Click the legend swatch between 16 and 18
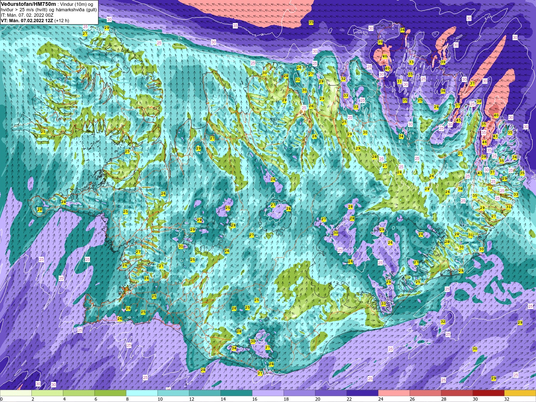Image resolution: width=536 pixels, height=402 pixels. click(268, 393)
